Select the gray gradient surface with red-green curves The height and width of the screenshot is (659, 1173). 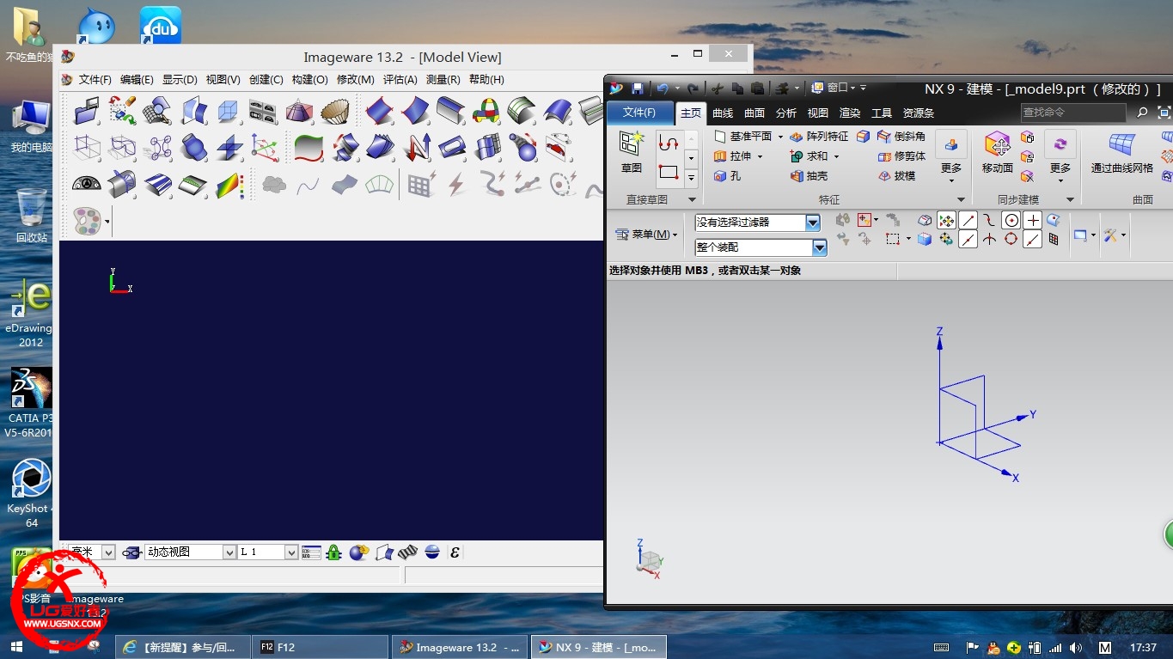(309, 147)
